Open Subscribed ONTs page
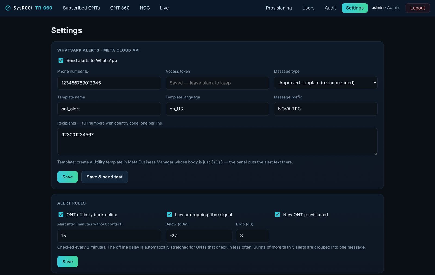 click(81, 8)
